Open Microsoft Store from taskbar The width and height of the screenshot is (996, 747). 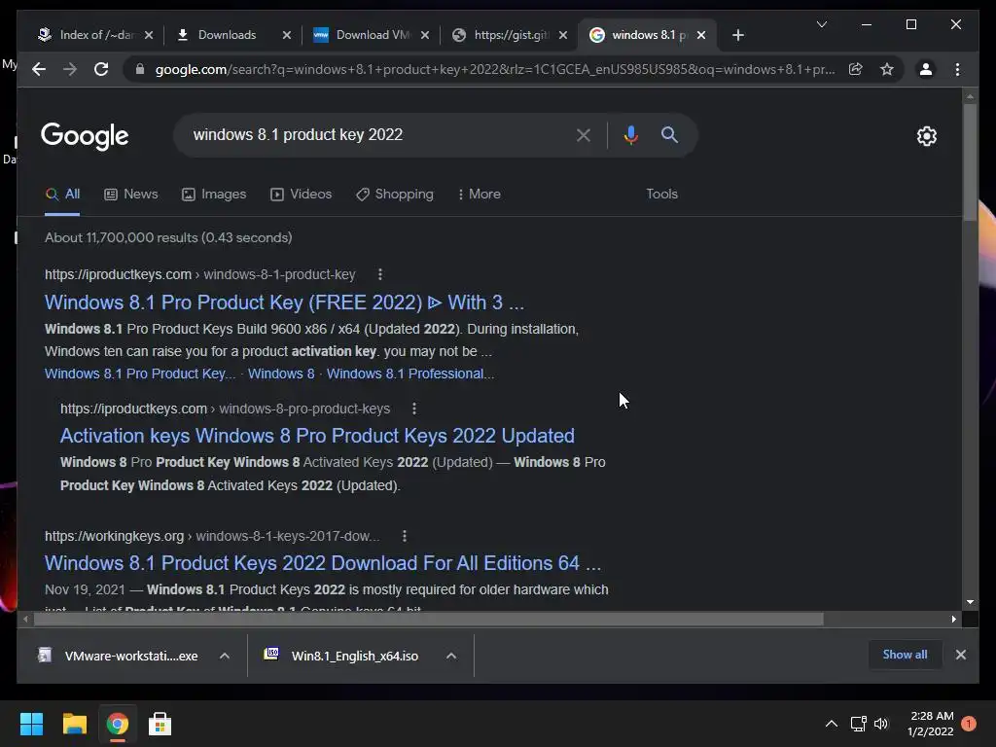point(160,724)
